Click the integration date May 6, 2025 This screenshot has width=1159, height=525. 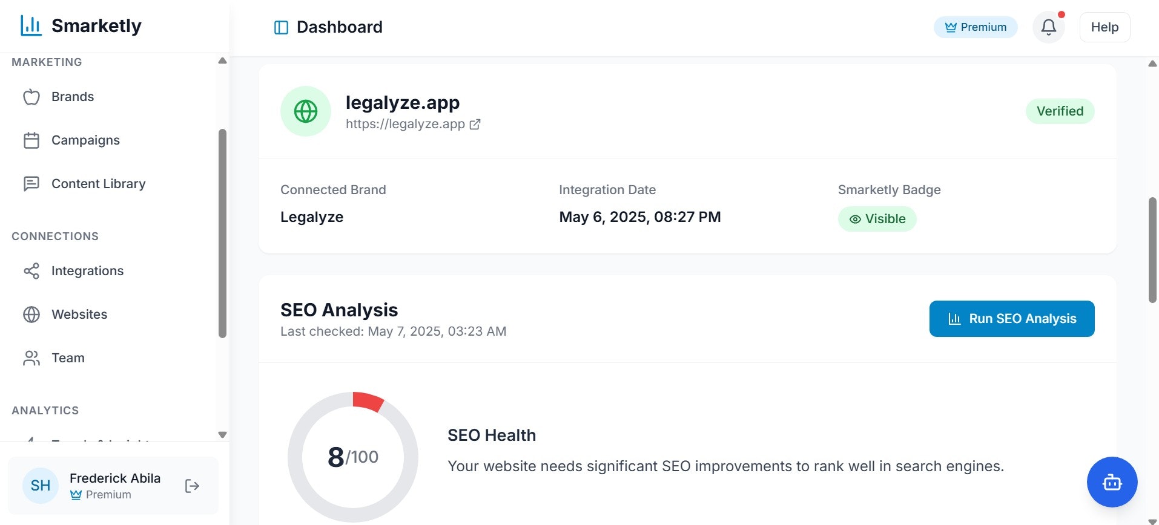tap(640, 217)
